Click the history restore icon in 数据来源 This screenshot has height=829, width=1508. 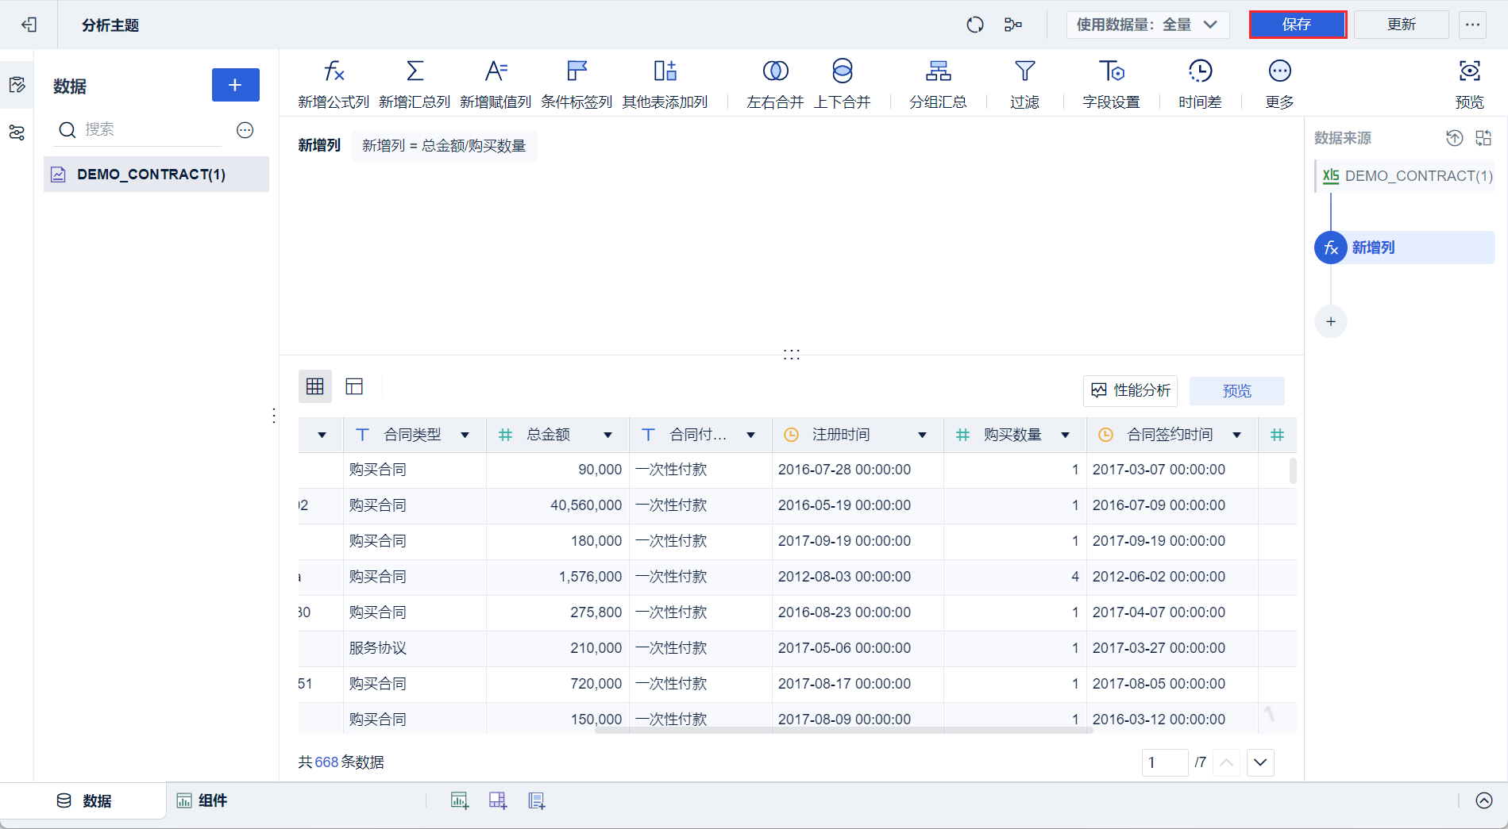[1454, 138]
